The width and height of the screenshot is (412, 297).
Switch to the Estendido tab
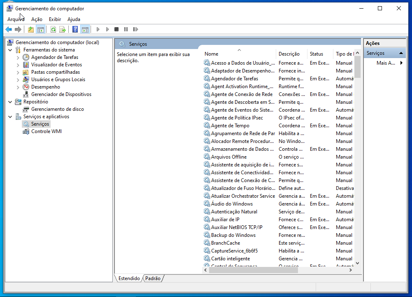[x=129, y=278]
